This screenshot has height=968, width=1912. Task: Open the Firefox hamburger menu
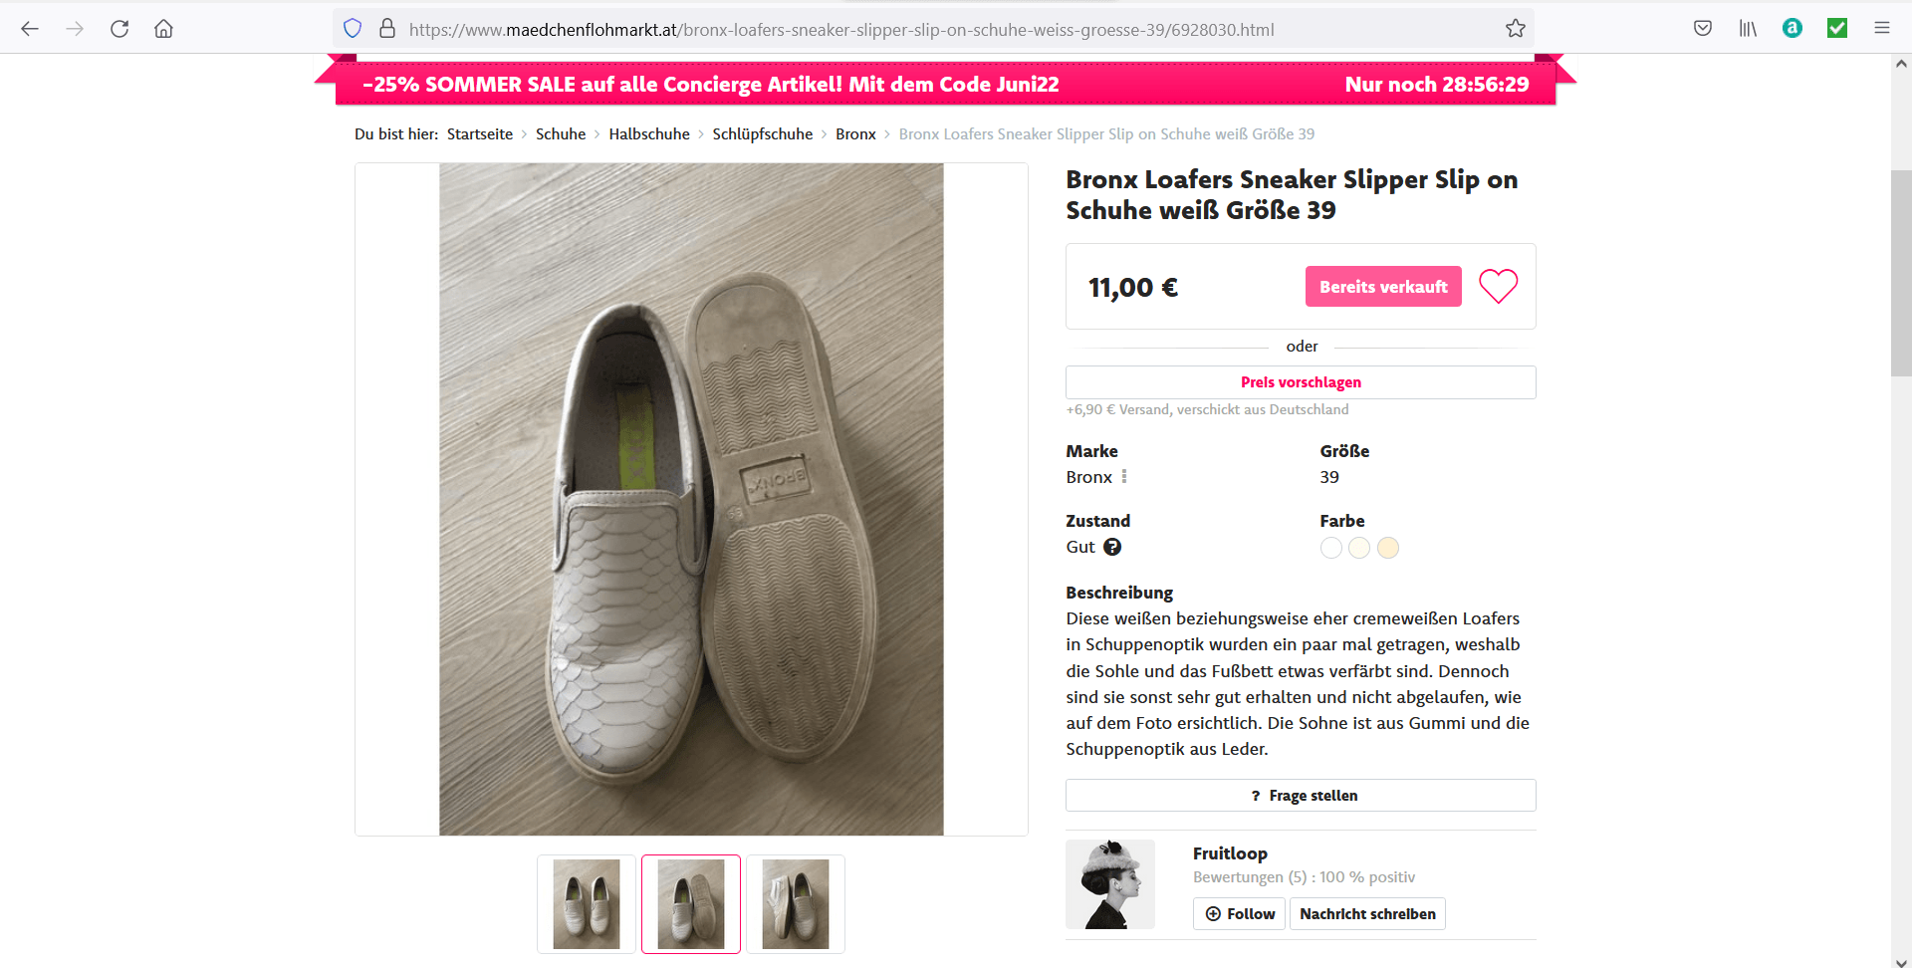1881,29
